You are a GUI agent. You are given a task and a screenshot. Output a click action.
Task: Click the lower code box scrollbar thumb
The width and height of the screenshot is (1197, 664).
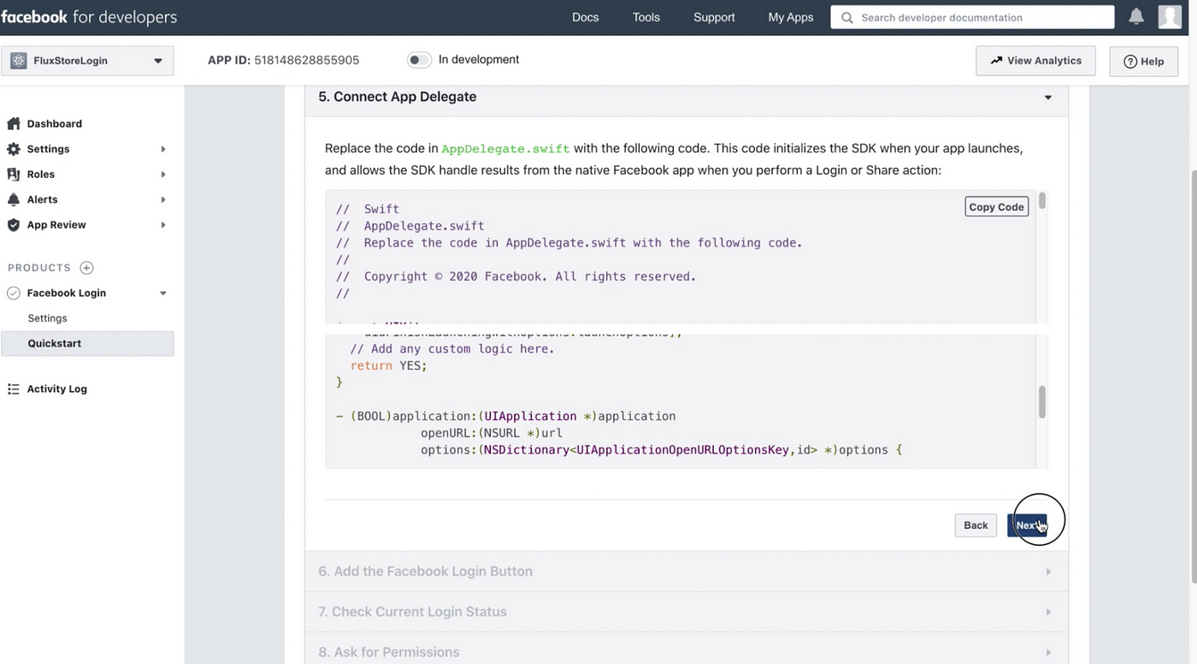click(x=1042, y=401)
